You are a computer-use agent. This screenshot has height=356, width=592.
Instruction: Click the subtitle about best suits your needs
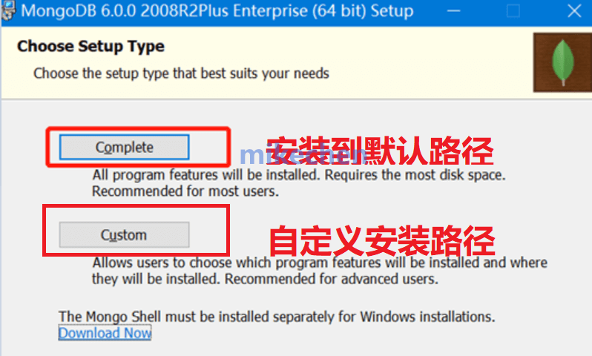coord(181,73)
